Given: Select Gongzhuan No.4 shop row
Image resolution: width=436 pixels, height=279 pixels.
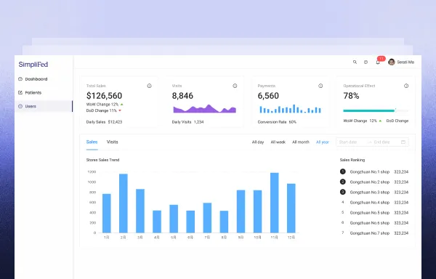Looking at the screenshot, I should [374, 202].
